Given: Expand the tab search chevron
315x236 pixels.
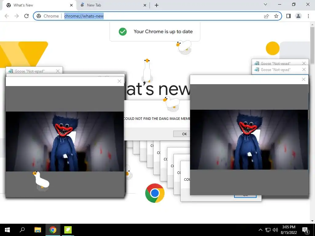Looking at the screenshot, I should pos(265,4).
